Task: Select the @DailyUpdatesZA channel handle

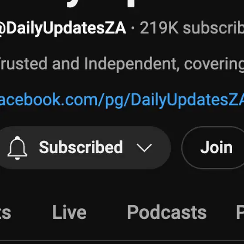Action: tap(63, 28)
